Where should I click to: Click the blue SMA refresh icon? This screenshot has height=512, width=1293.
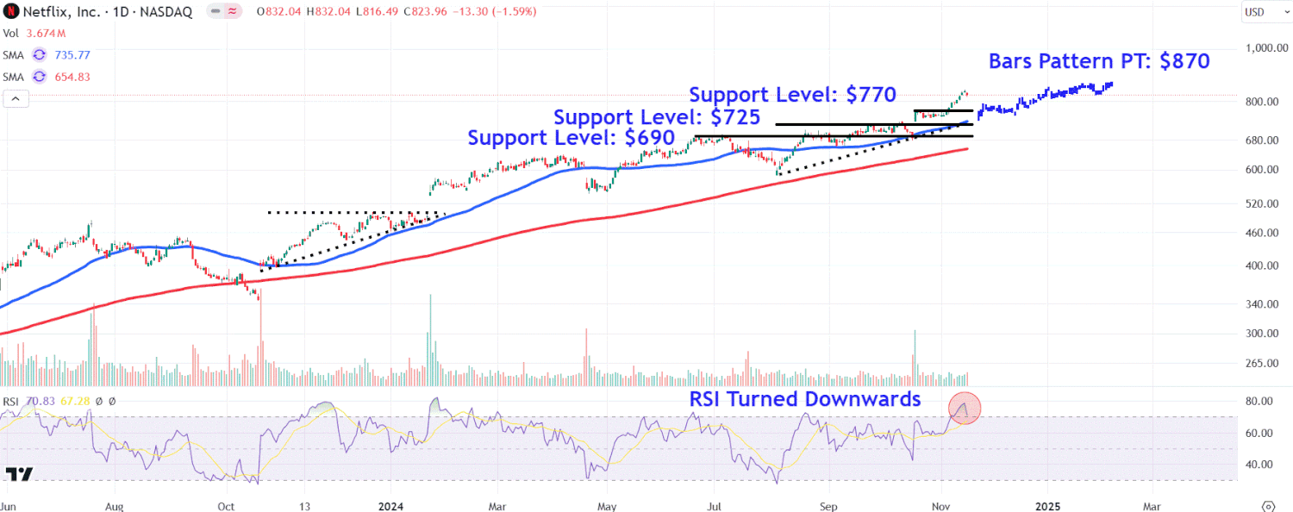[37, 54]
